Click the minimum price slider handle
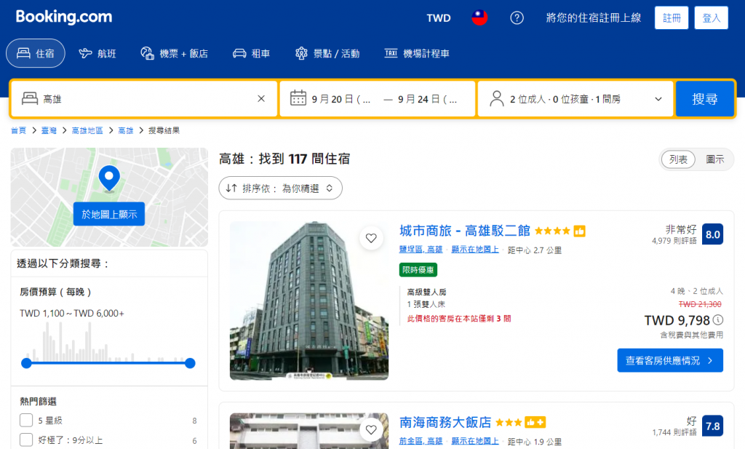This screenshot has height=449, width=745. tap(26, 363)
